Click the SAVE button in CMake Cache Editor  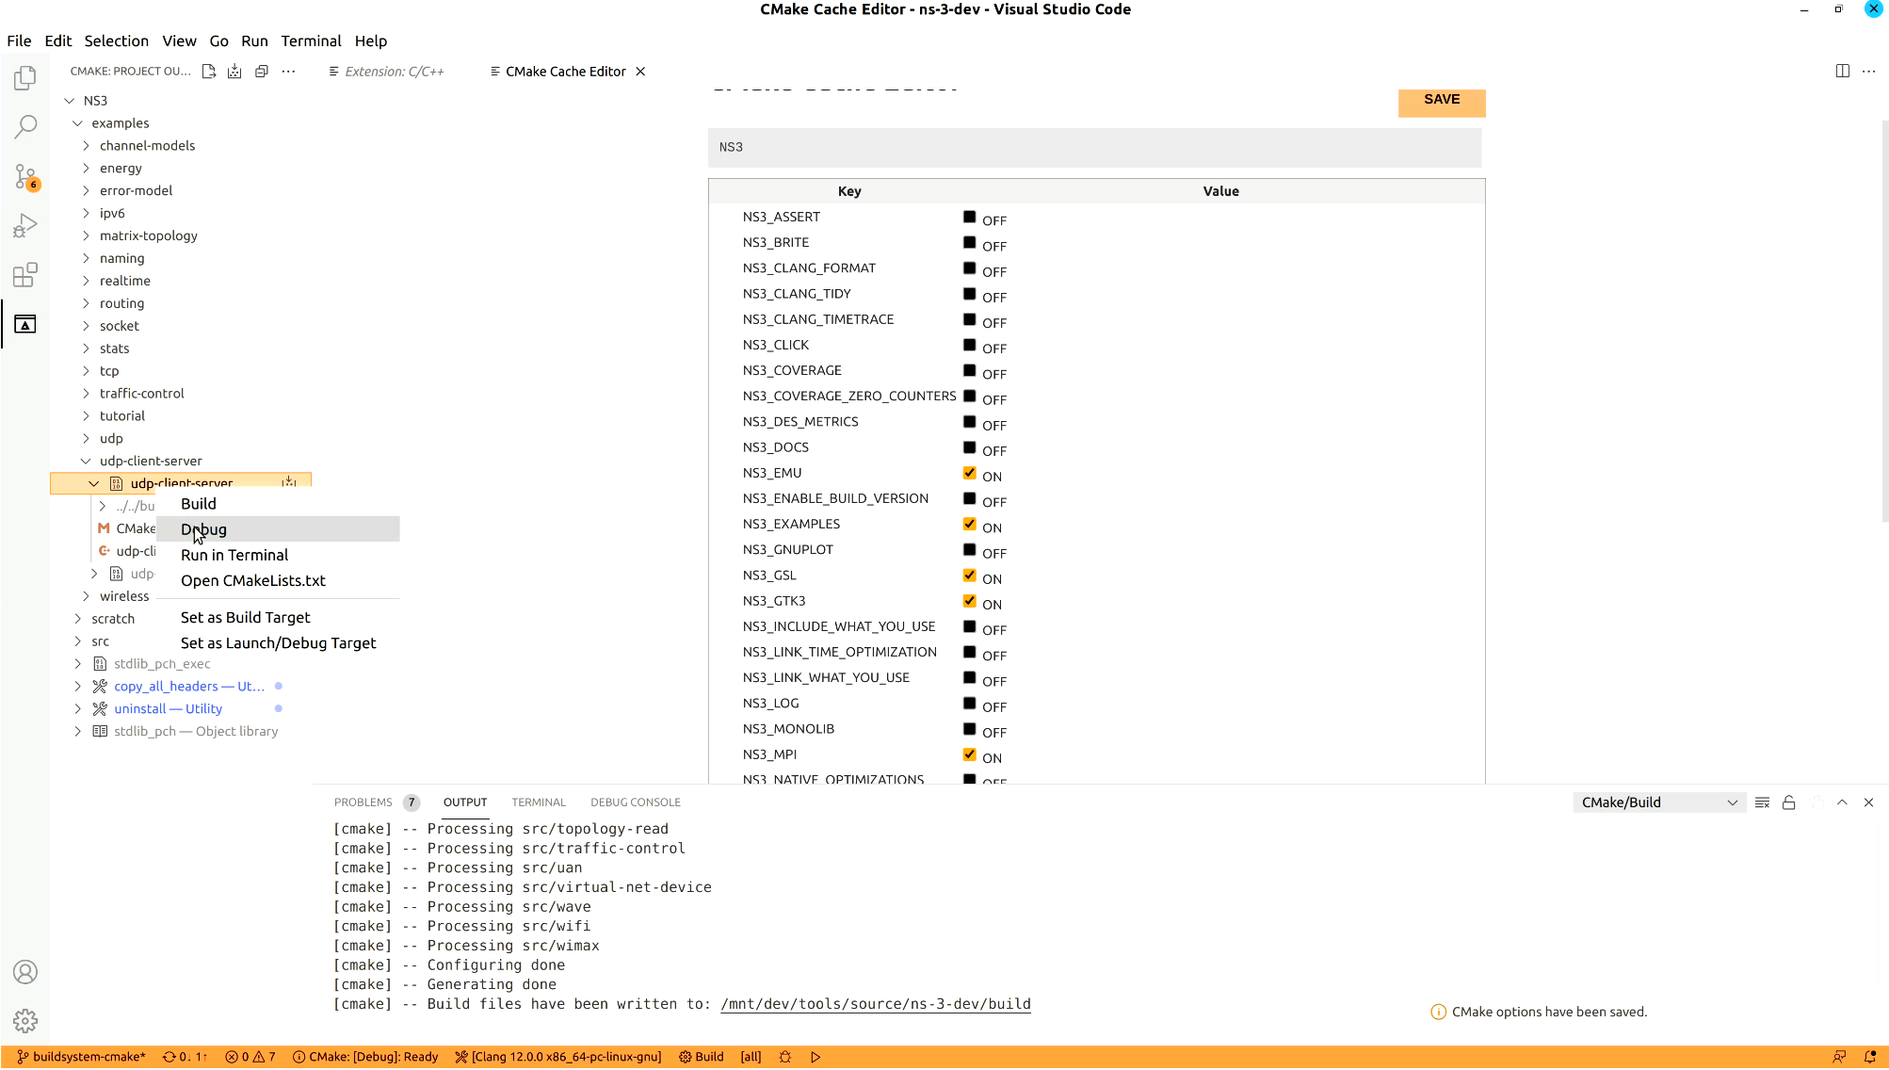click(x=1441, y=103)
